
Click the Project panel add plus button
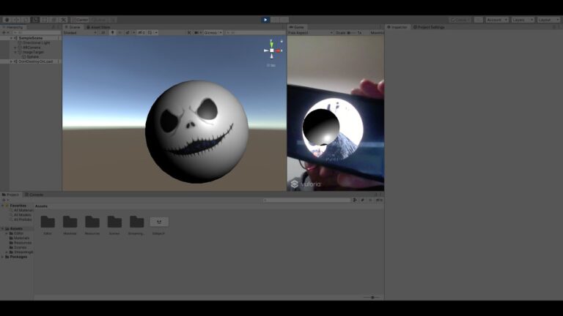[4, 200]
